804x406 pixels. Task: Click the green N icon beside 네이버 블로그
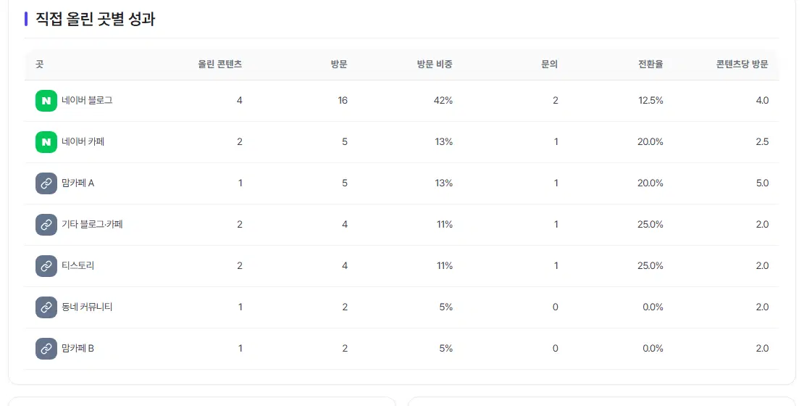click(46, 101)
